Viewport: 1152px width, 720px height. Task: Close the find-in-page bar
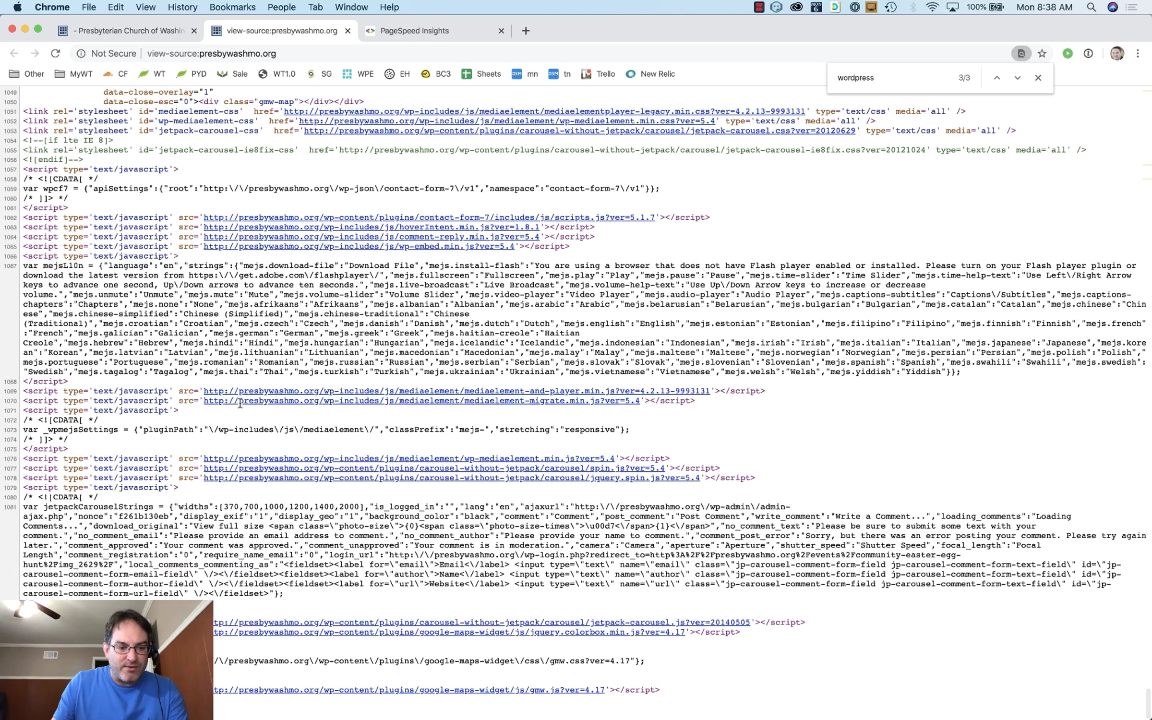[x=1038, y=78]
